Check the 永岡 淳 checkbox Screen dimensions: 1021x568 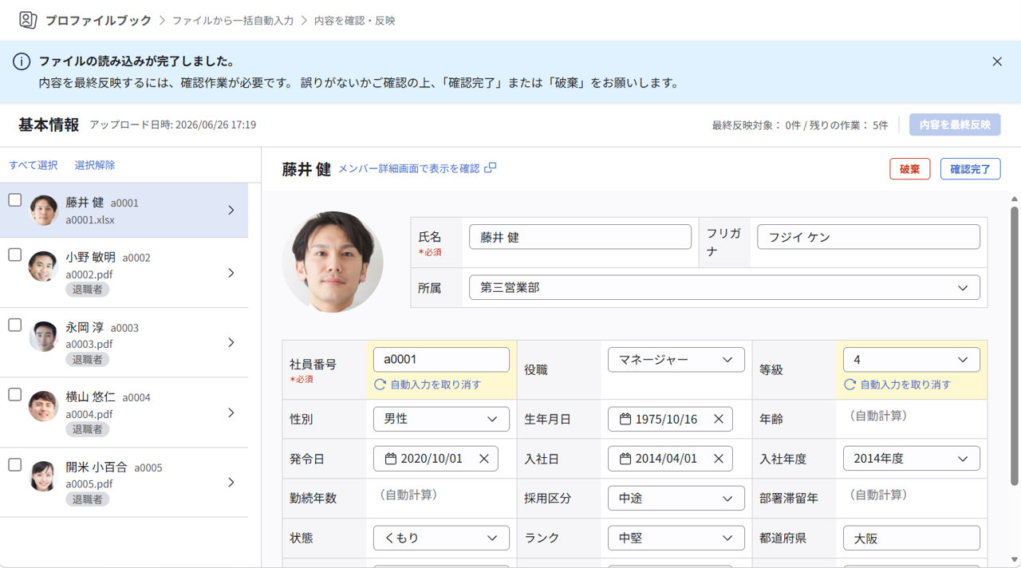[14, 325]
